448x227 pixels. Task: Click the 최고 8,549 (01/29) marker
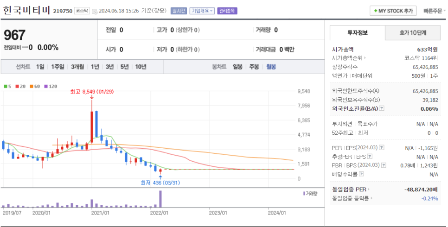(92, 92)
